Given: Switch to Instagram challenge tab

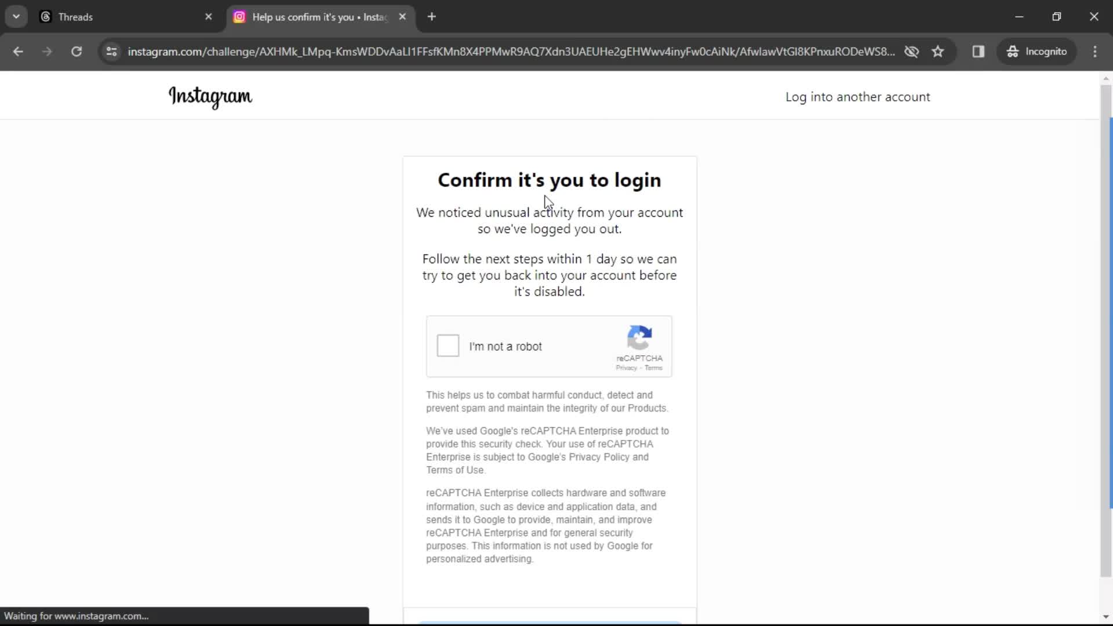Looking at the screenshot, I should [317, 17].
